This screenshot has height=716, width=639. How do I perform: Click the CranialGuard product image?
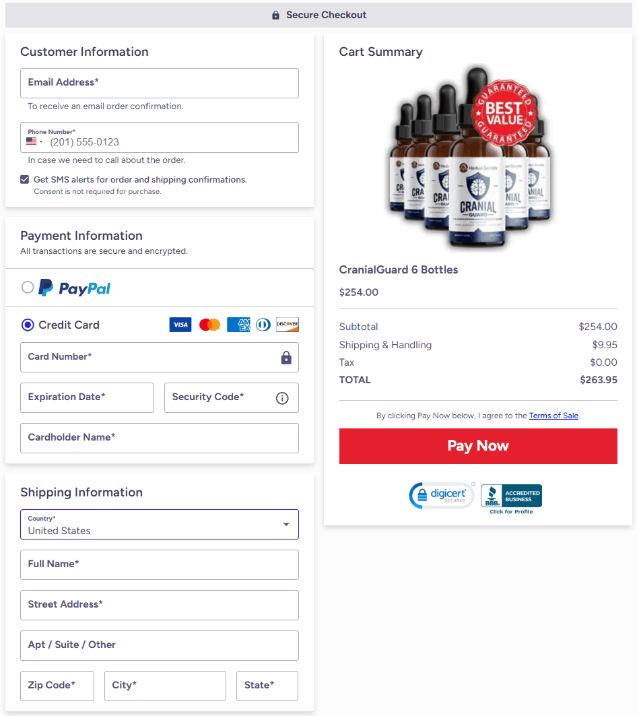[x=473, y=158]
